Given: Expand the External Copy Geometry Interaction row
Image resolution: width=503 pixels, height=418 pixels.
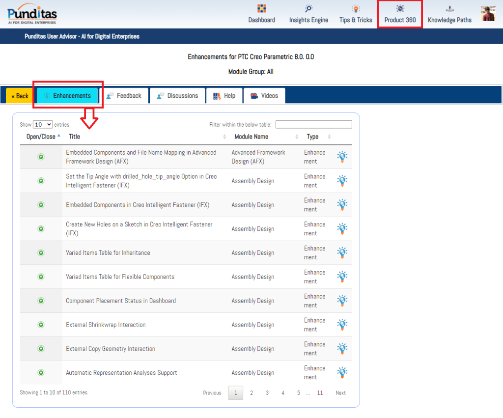Looking at the screenshot, I should coord(41,349).
